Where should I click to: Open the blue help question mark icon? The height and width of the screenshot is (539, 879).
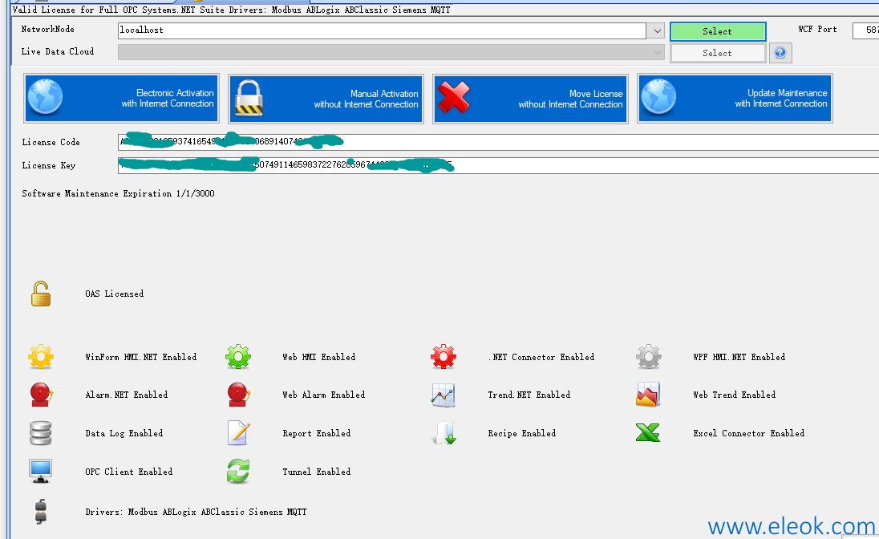pos(780,53)
